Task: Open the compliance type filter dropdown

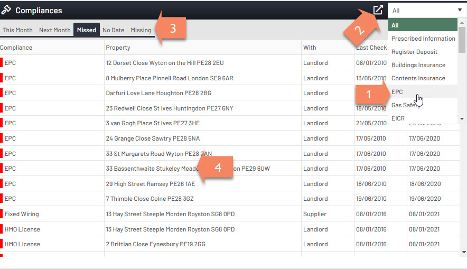Action: (427, 10)
